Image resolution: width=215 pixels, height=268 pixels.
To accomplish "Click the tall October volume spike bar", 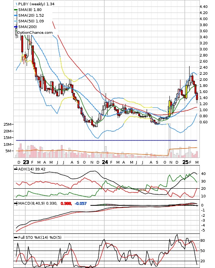I will click(169, 140).
